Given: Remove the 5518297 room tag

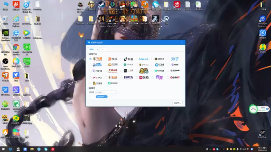Looking at the screenshot, I should pos(106,97).
